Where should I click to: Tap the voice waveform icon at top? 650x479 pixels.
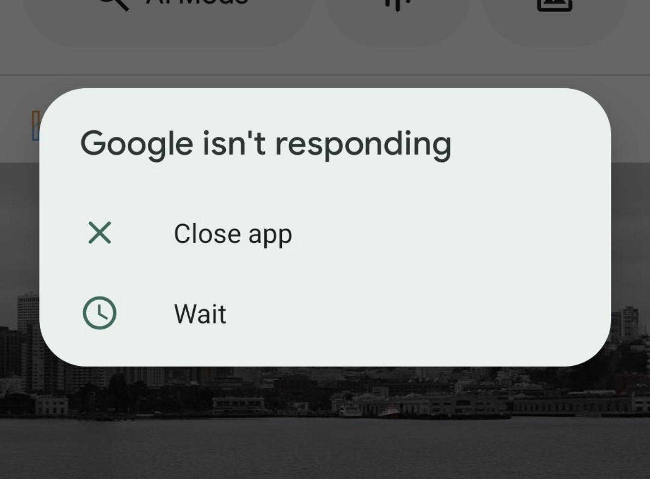[x=397, y=4]
